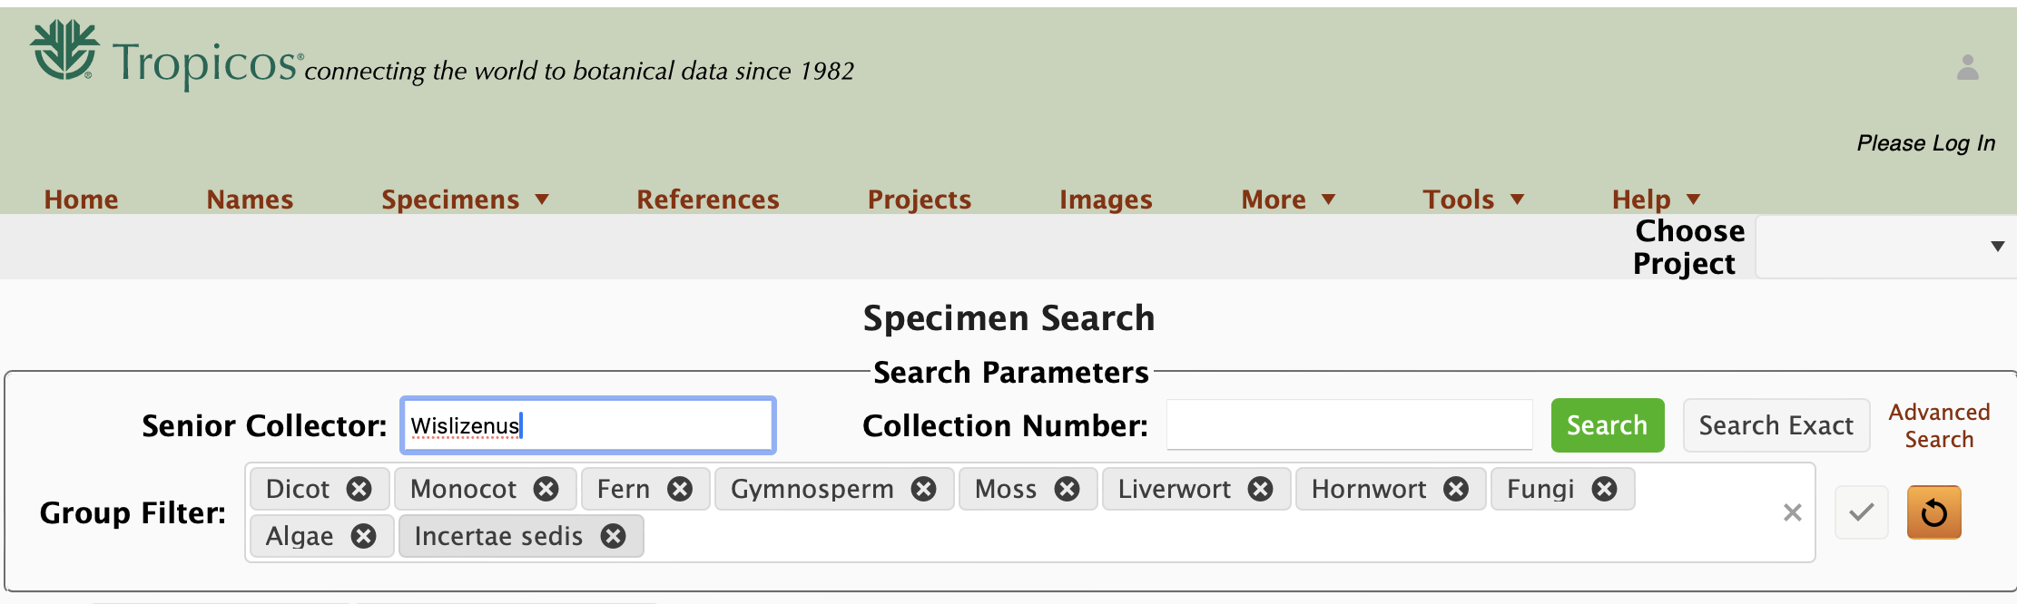Image resolution: width=2017 pixels, height=604 pixels.
Task: Open the Tools dropdown menu
Action: (x=1472, y=200)
